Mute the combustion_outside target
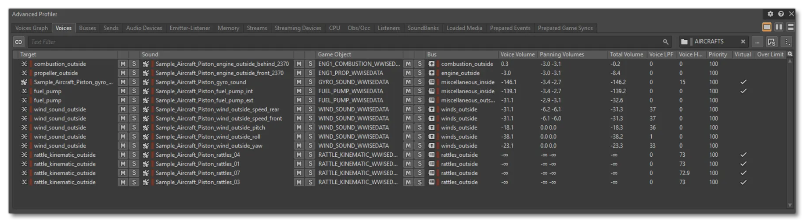The height and width of the screenshot is (222, 804). pos(123,64)
